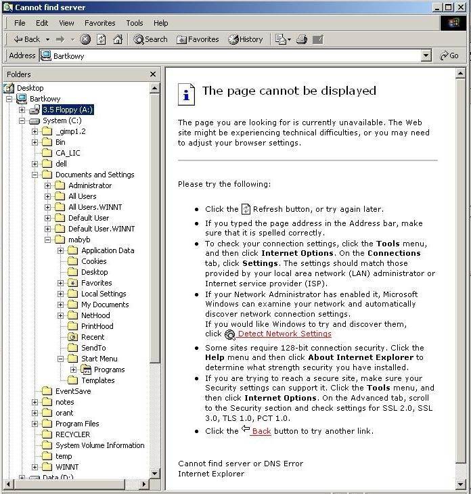Collapse the Start Menu folder
471x494 pixels.
point(60,359)
